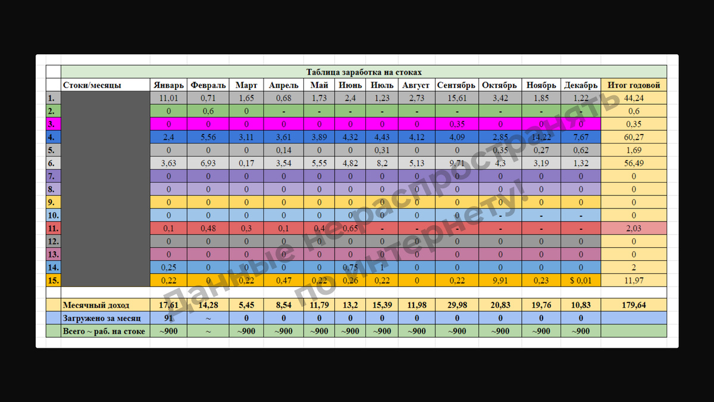Viewport: 714px width, 402px height.
Task: Click the "Сентябрь" column header
Action: click(x=456, y=85)
